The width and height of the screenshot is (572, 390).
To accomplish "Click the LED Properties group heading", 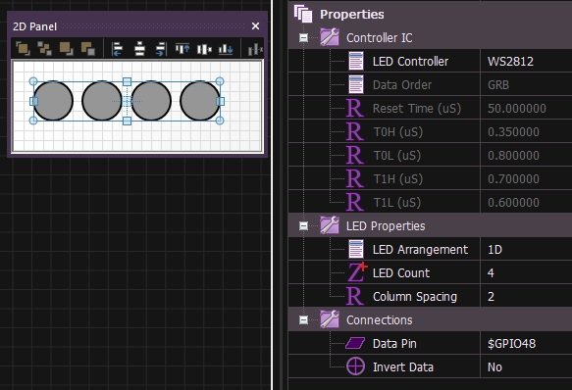I will [386, 226].
